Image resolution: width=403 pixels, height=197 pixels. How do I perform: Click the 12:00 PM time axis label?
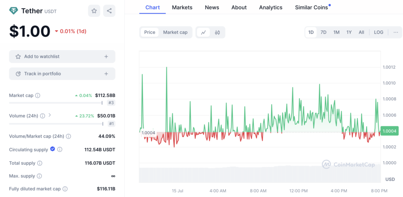(x=299, y=191)
